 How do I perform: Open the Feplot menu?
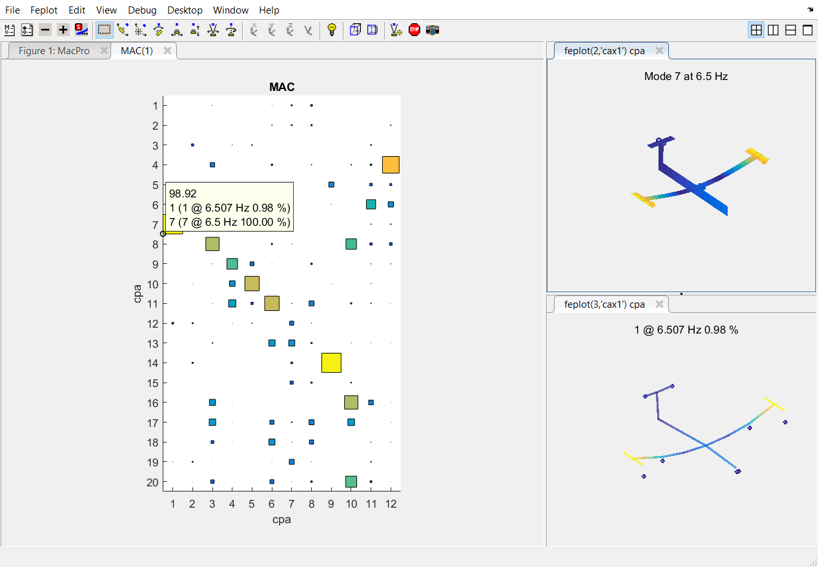[x=44, y=10]
